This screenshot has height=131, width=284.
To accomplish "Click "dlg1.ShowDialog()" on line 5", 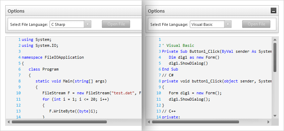I will pyautogui.click(x=188, y=63).
